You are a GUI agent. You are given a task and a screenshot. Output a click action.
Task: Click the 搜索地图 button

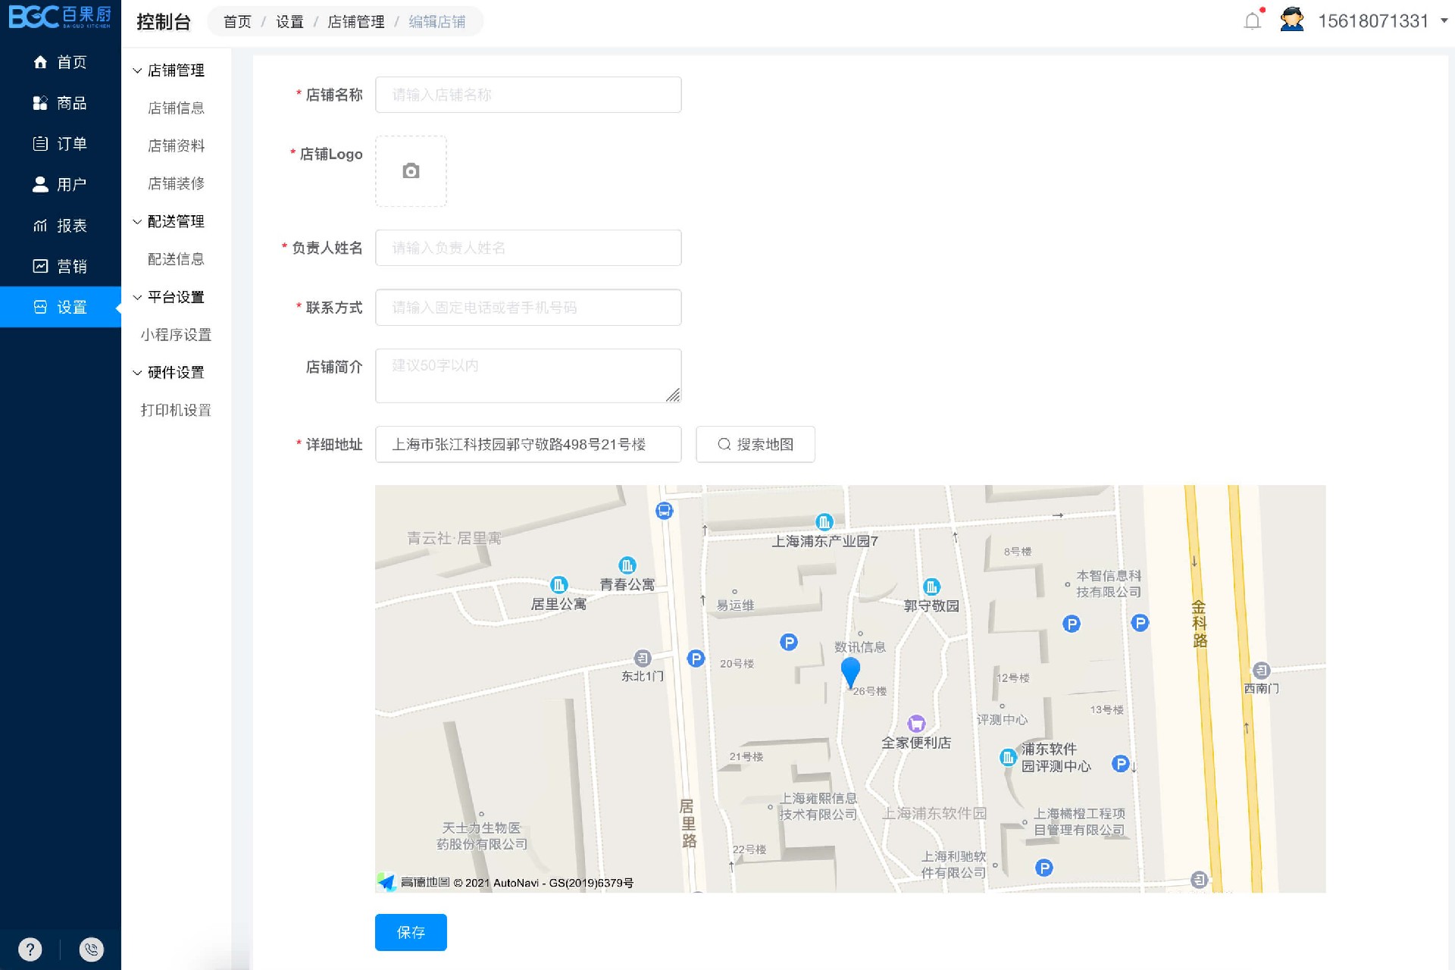[x=756, y=444]
